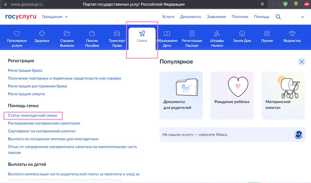Open Выплата на погашение ипотеки link
Viewport: 311px width, 183px height.
pyautogui.click(x=53, y=139)
